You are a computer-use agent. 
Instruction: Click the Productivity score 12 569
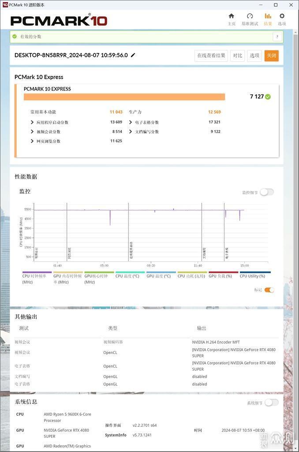214,112
